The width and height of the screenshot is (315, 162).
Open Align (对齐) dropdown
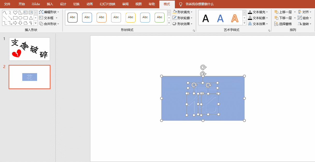pyautogui.click(x=305, y=12)
